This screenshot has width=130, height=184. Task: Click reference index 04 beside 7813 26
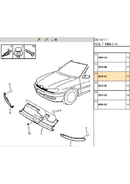[x=96, y=83]
